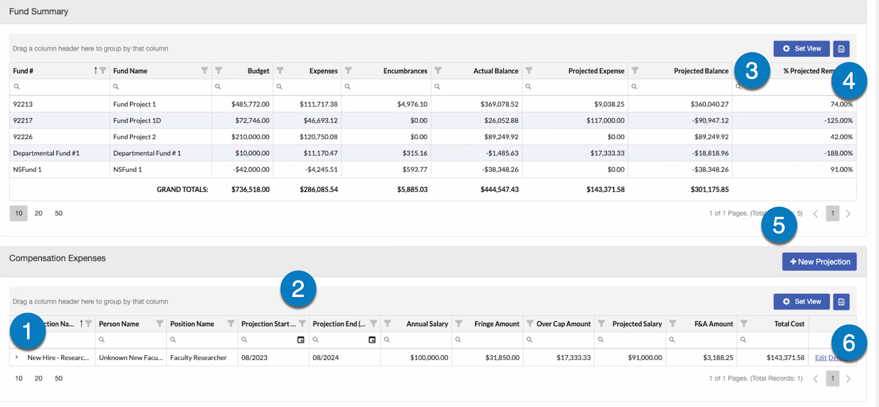Click the Actual Balance filter funnel icon
879x407 pixels.
click(438, 71)
